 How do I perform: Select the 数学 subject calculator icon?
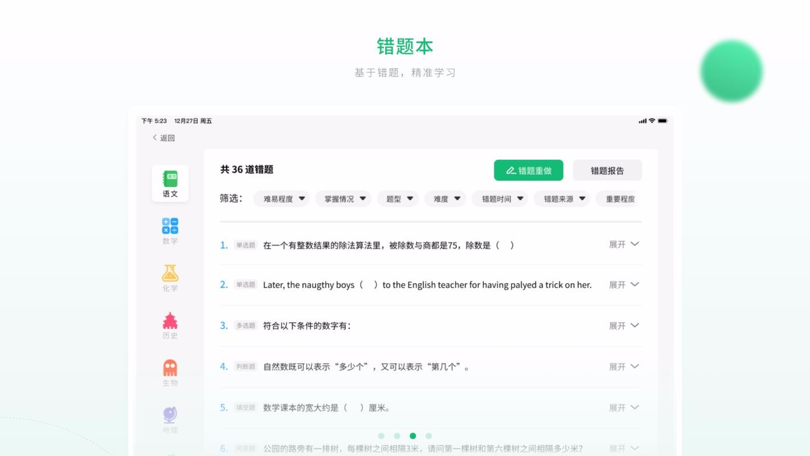pyautogui.click(x=170, y=226)
